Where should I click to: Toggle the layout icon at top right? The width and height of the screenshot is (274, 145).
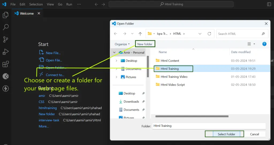tap(269, 4)
